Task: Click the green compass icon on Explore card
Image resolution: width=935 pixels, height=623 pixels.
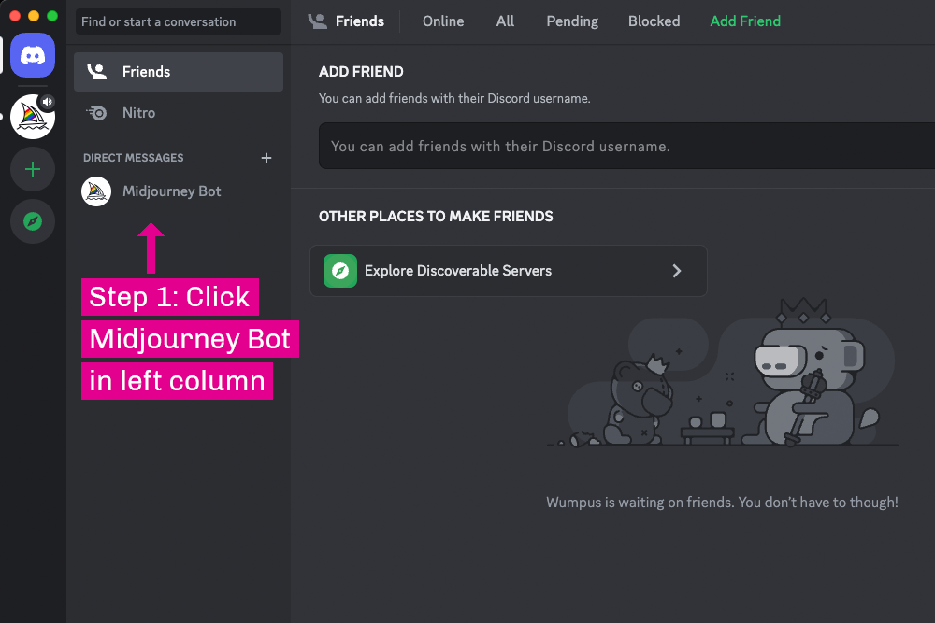Action: click(340, 271)
